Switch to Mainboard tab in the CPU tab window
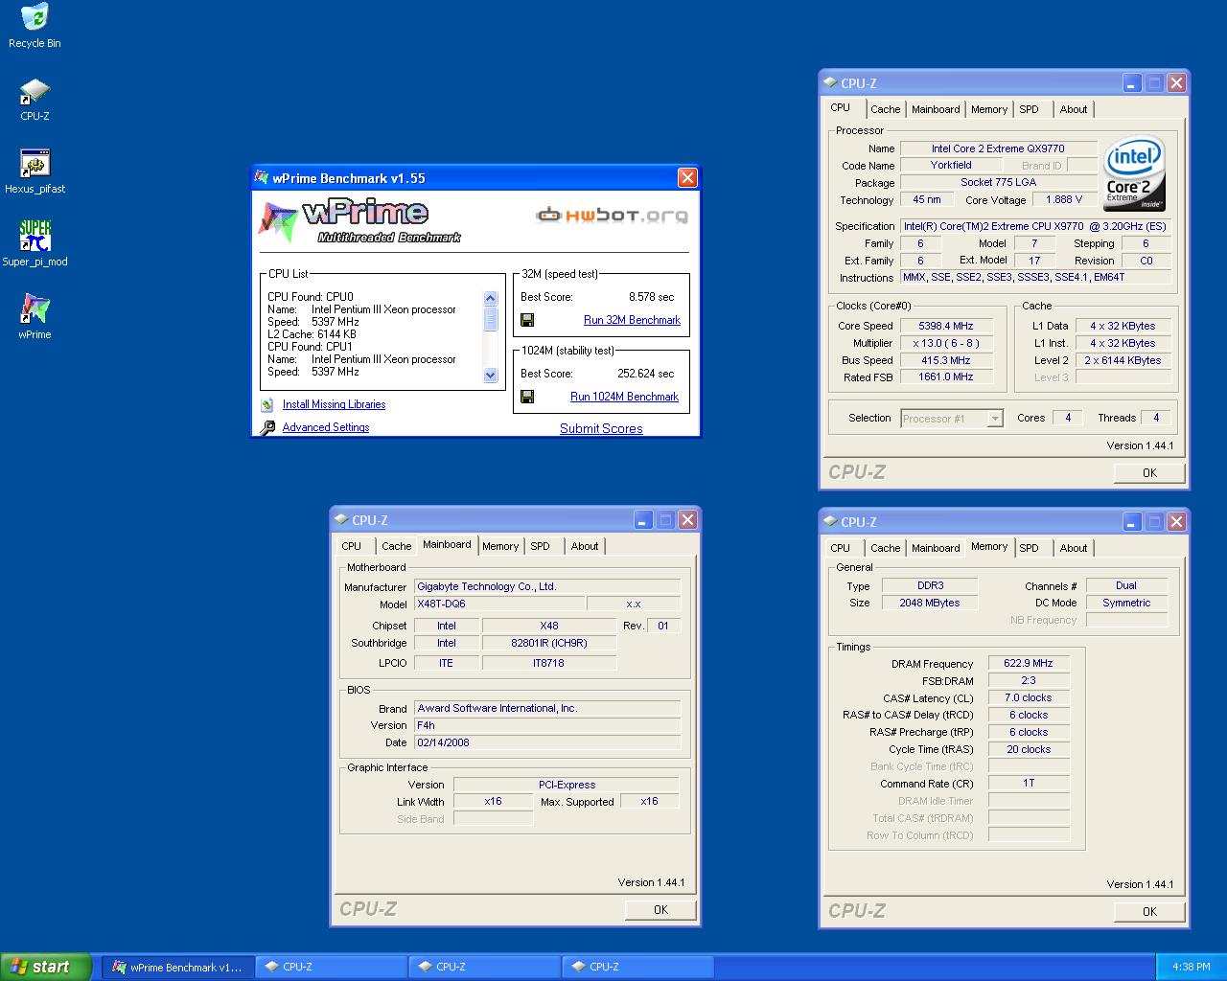 [936, 109]
